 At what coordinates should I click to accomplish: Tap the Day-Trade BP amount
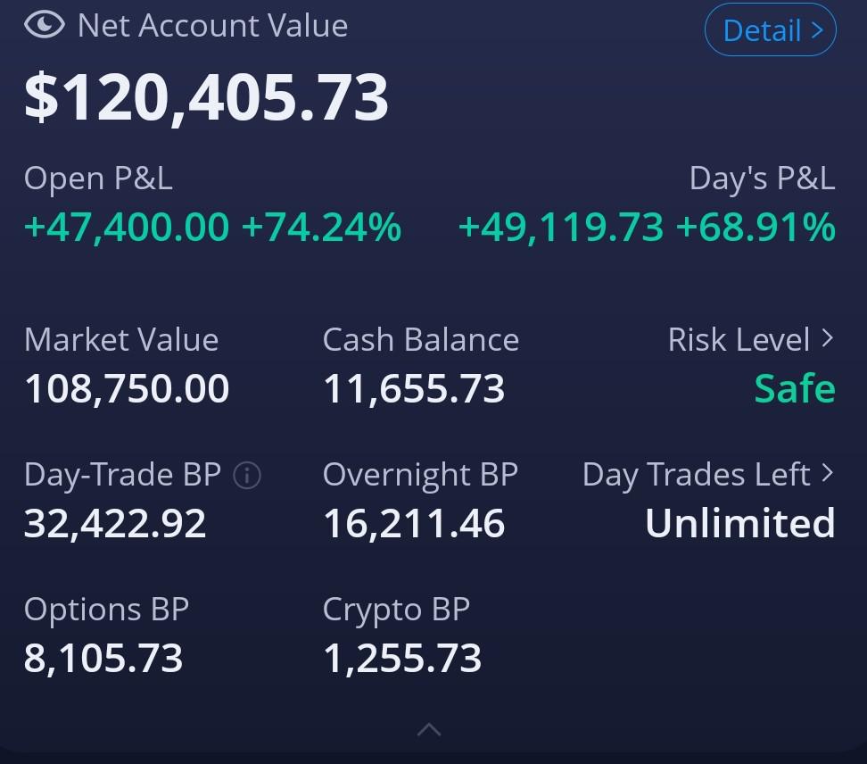(x=115, y=523)
